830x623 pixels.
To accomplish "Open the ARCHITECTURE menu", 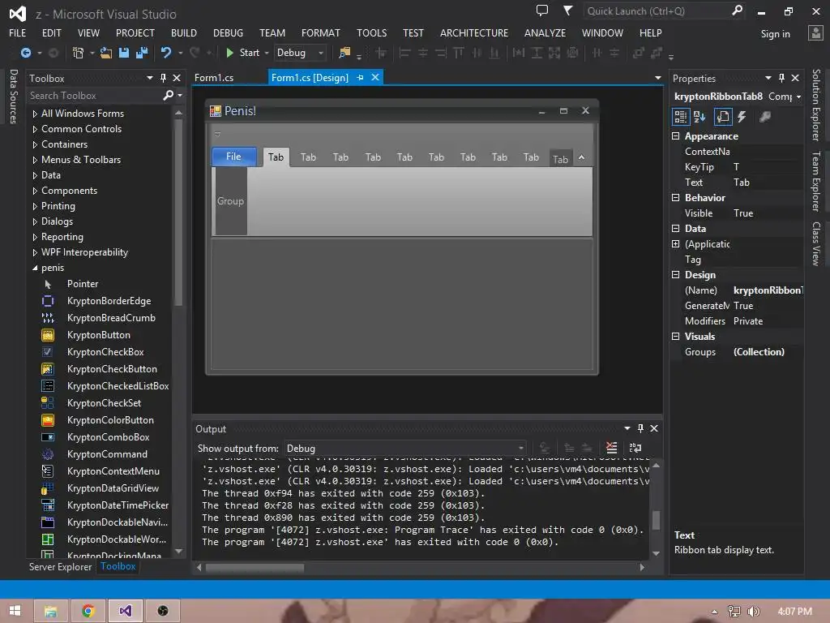I will (473, 32).
